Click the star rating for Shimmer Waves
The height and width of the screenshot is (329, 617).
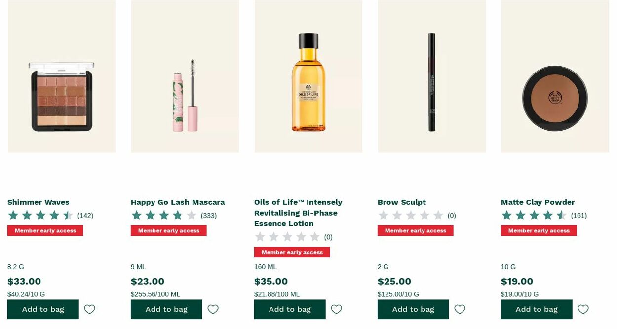[x=40, y=215]
